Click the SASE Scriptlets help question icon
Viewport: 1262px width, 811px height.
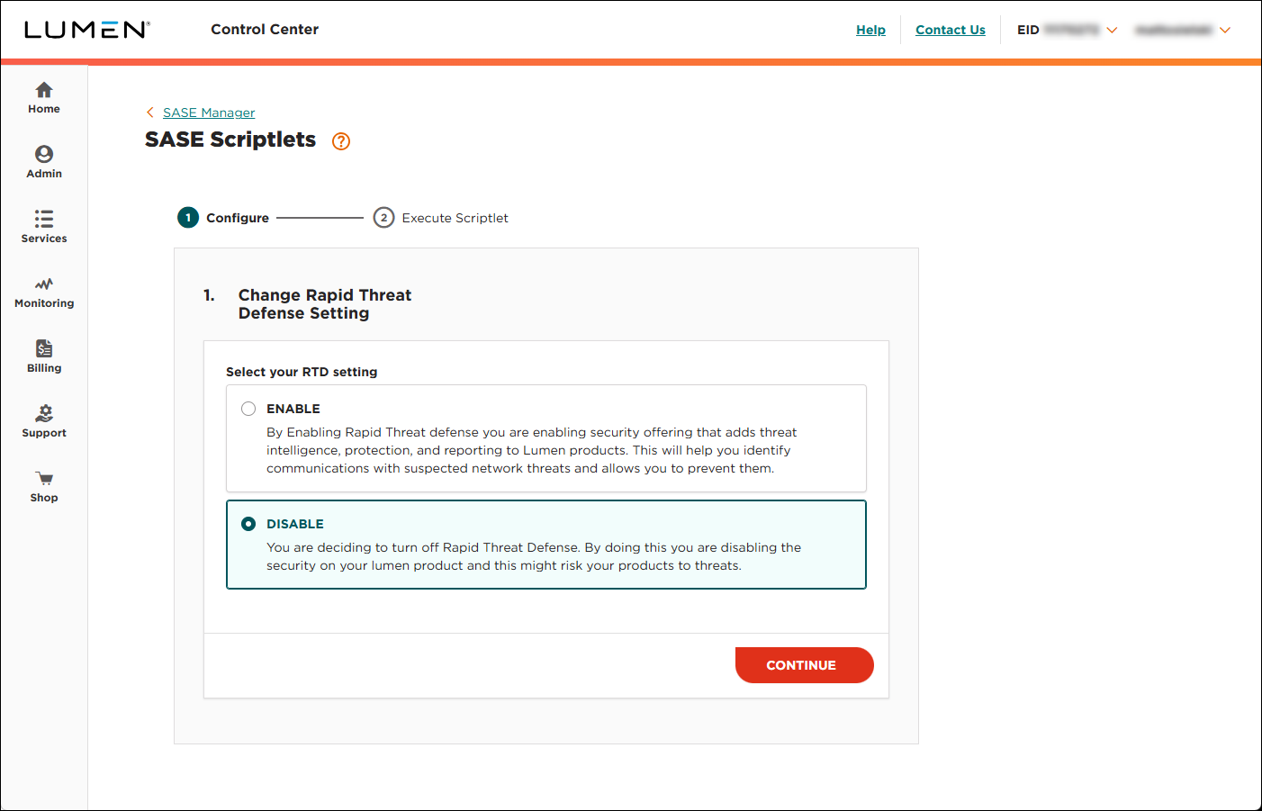tap(341, 141)
